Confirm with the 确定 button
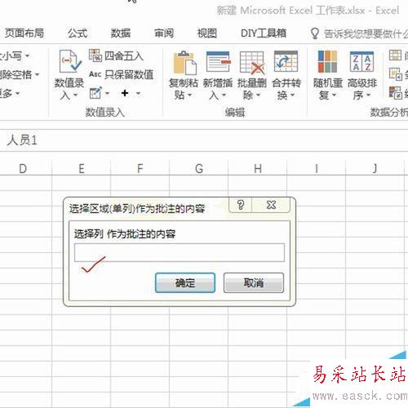Screen dimensions: 408x408 [185, 283]
